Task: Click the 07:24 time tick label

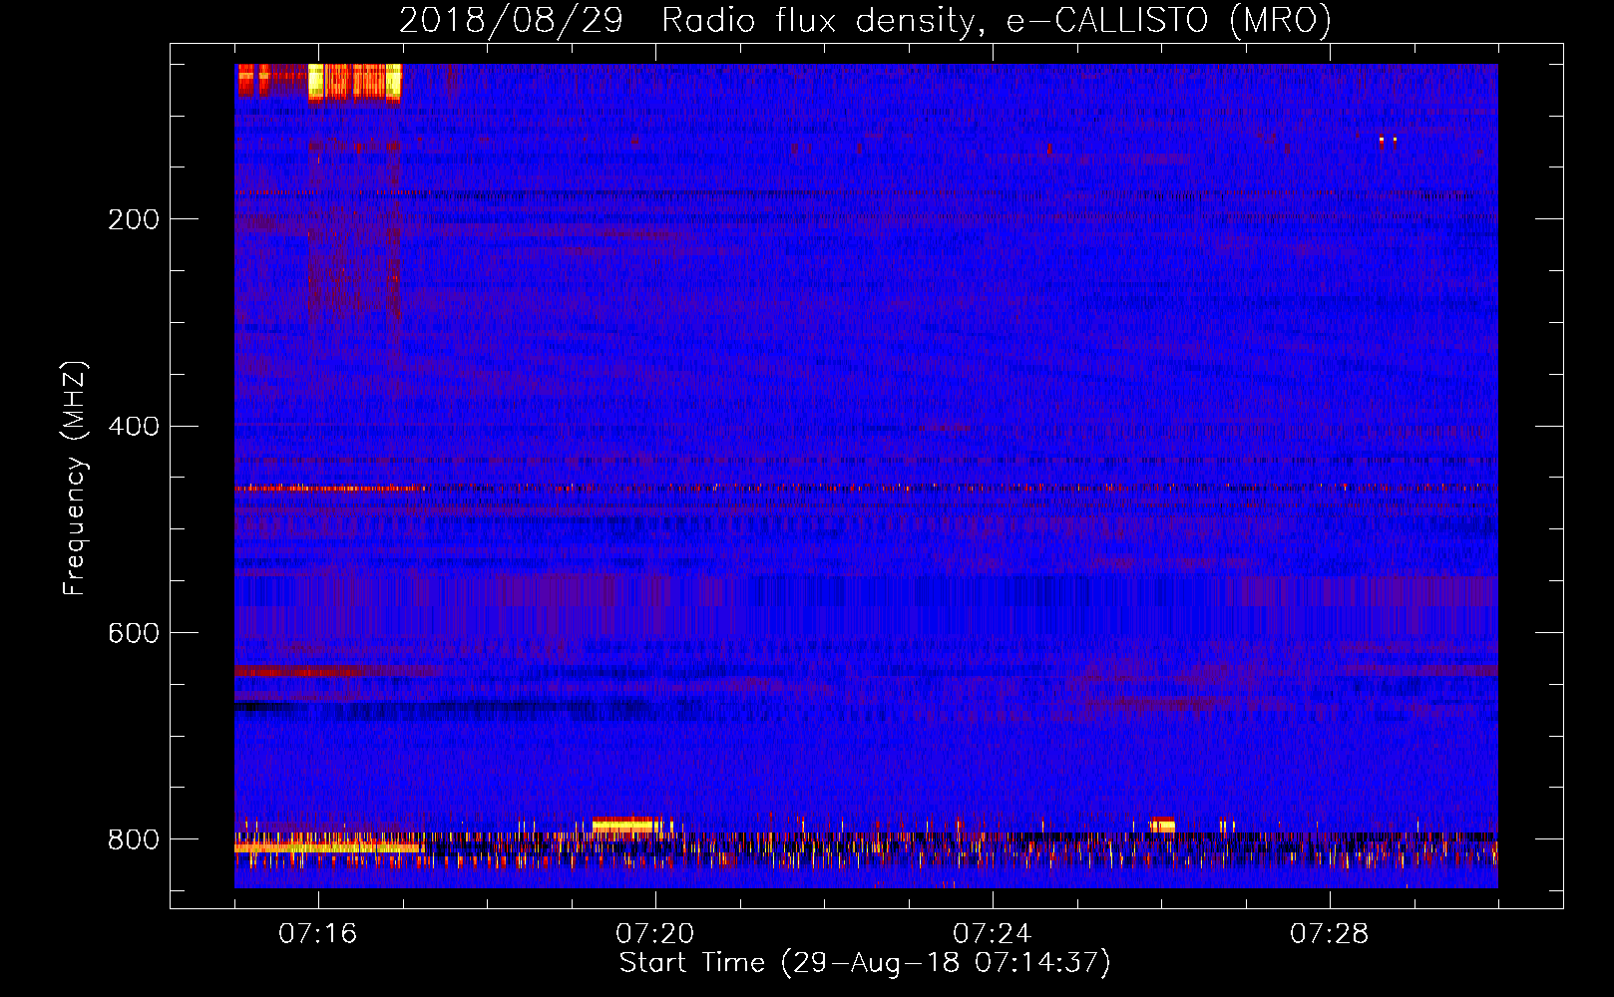Action: [993, 934]
